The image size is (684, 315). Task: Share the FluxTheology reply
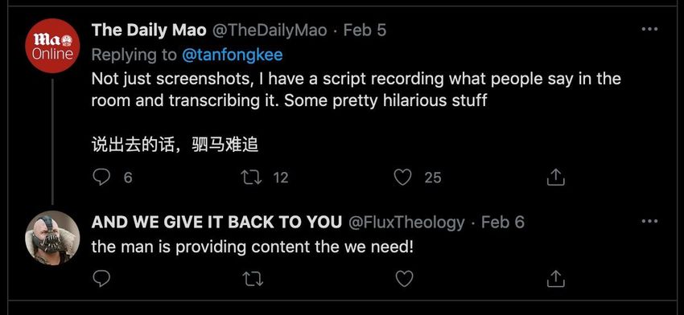(x=556, y=278)
